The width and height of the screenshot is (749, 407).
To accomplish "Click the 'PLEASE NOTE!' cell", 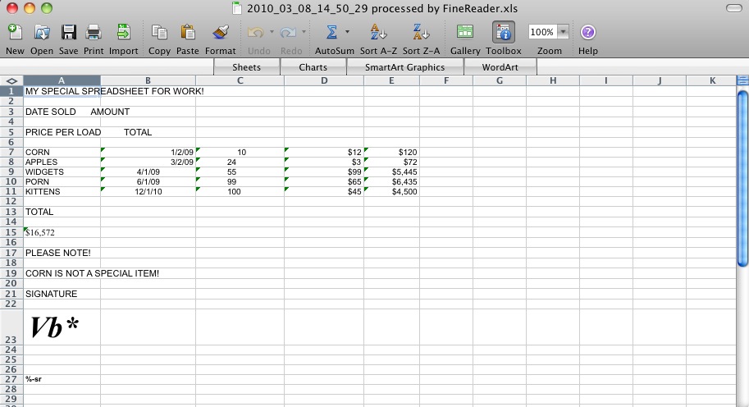I will point(62,253).
